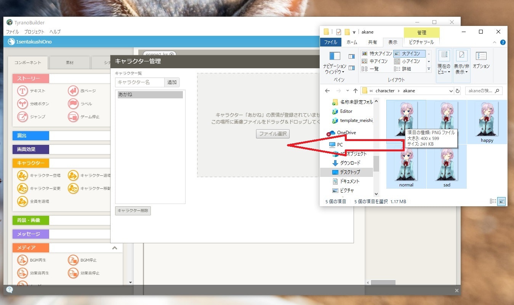
Task: Switch to large thumbnails view in status bar
Action: [x=501, y=201]
